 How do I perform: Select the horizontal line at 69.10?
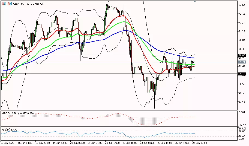pyautogui.click(x=82, y=74)
